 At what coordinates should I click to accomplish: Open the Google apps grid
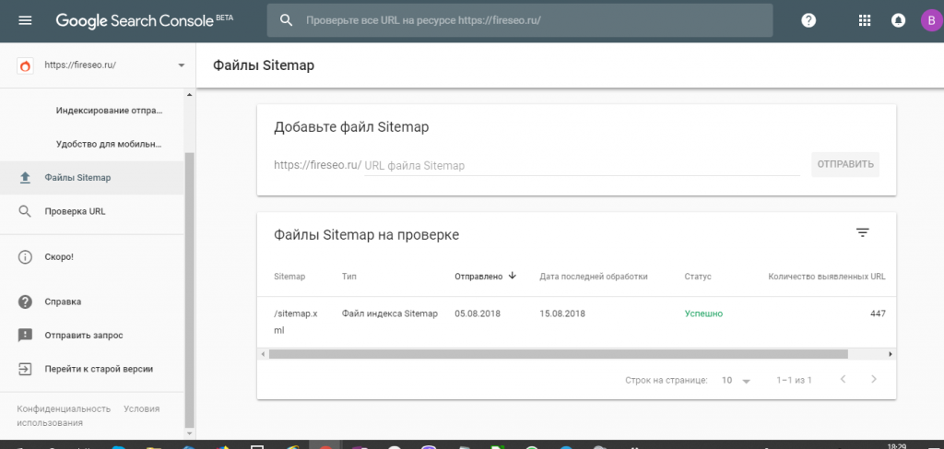click(864, 20)
